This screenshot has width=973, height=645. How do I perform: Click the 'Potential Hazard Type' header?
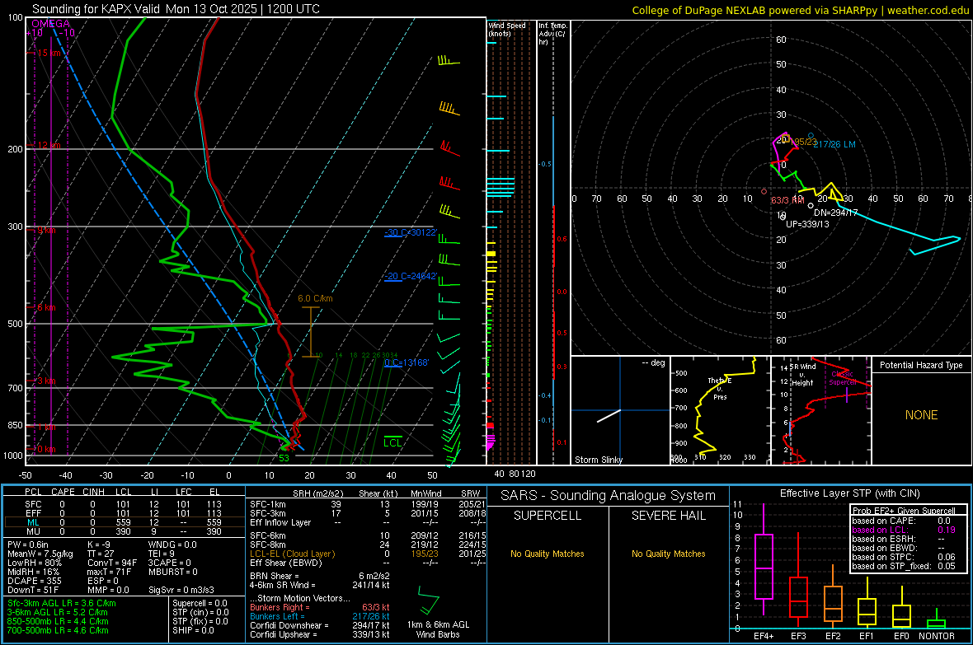point(921,365)
